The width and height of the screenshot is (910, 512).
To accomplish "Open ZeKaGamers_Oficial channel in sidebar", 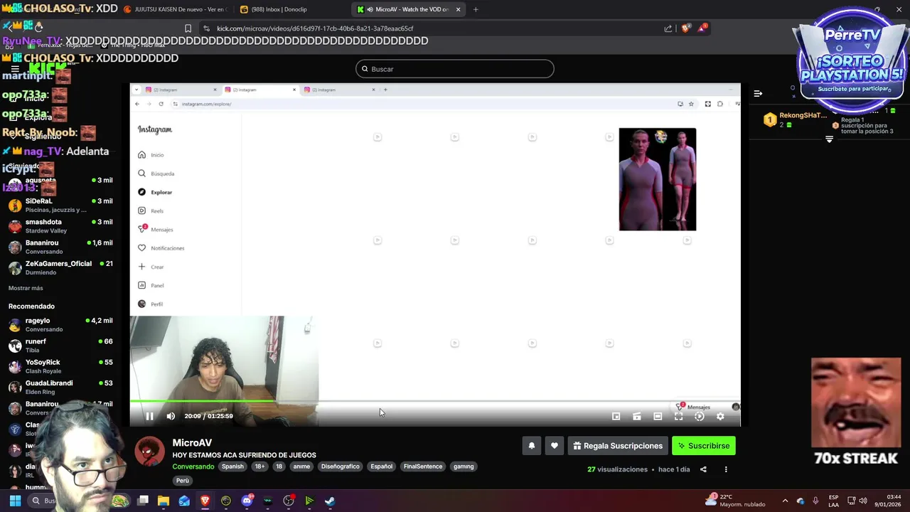I will (60, 267).
